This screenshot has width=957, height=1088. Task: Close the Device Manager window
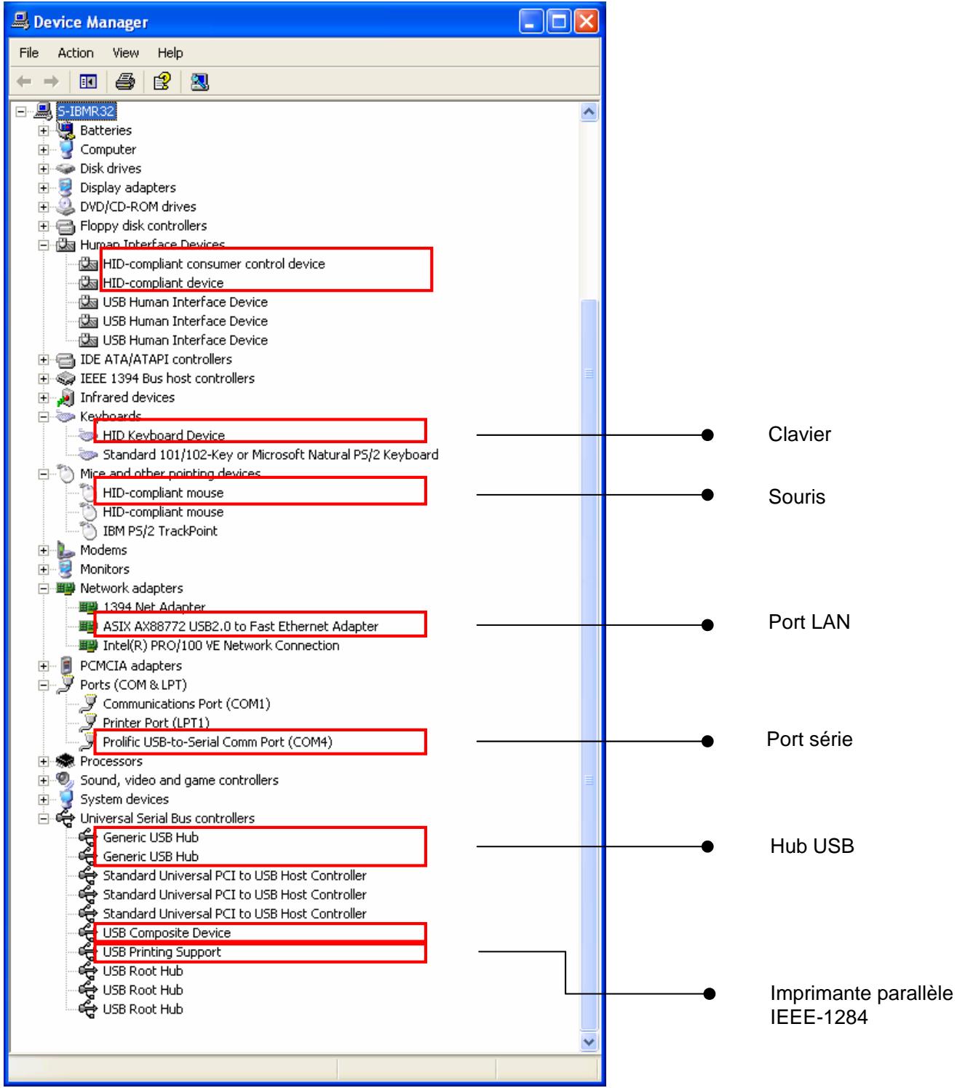[586, 21]
